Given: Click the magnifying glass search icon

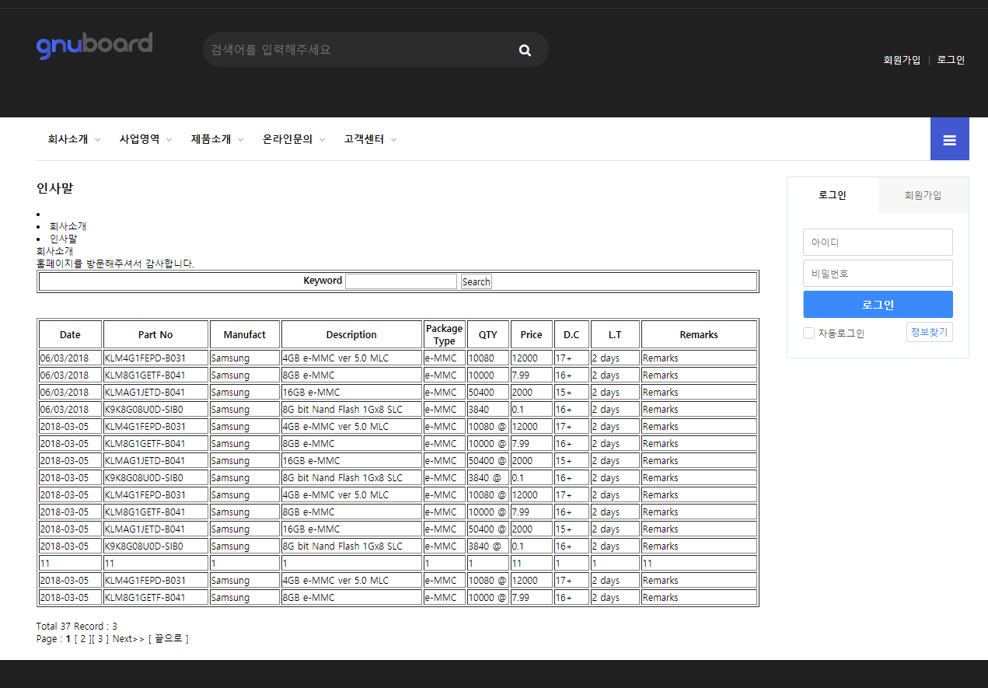Looking at the screenshot, I should coord(525,51).
